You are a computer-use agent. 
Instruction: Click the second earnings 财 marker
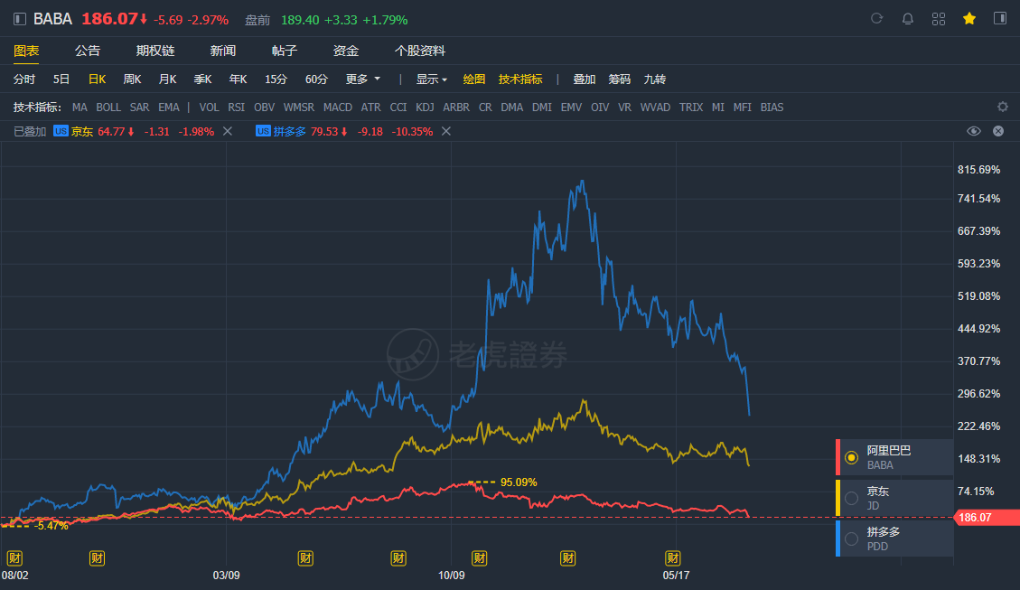point(97,558)
